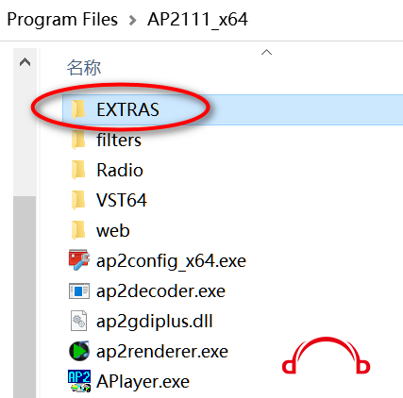
Task: Select the Radio folder icon
Action: pos(78,170)
